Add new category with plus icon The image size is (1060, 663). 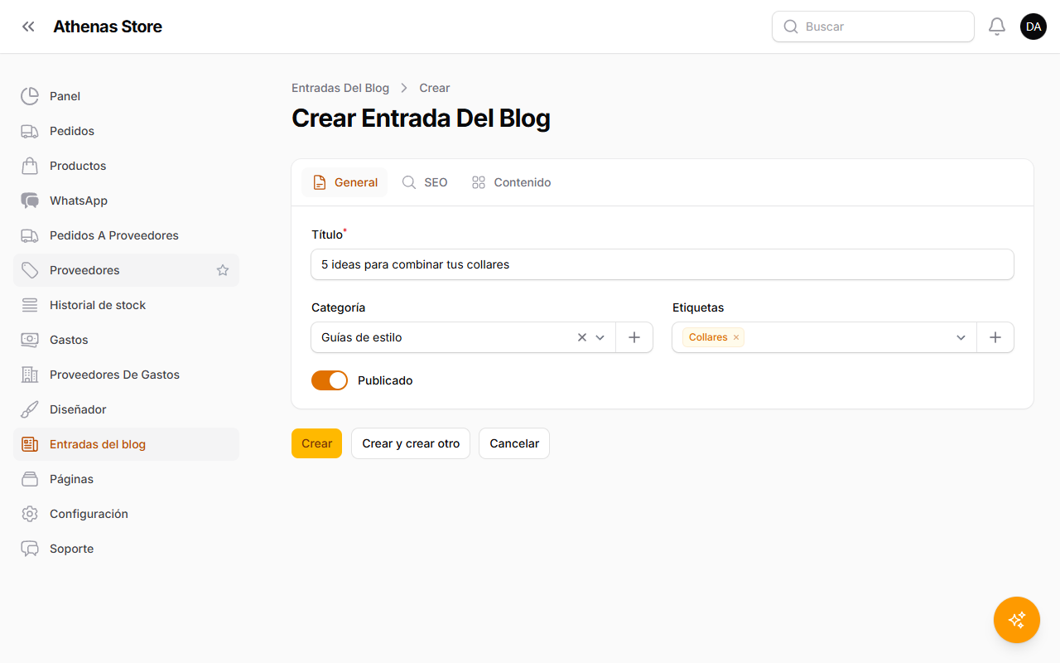pos(634,337)
